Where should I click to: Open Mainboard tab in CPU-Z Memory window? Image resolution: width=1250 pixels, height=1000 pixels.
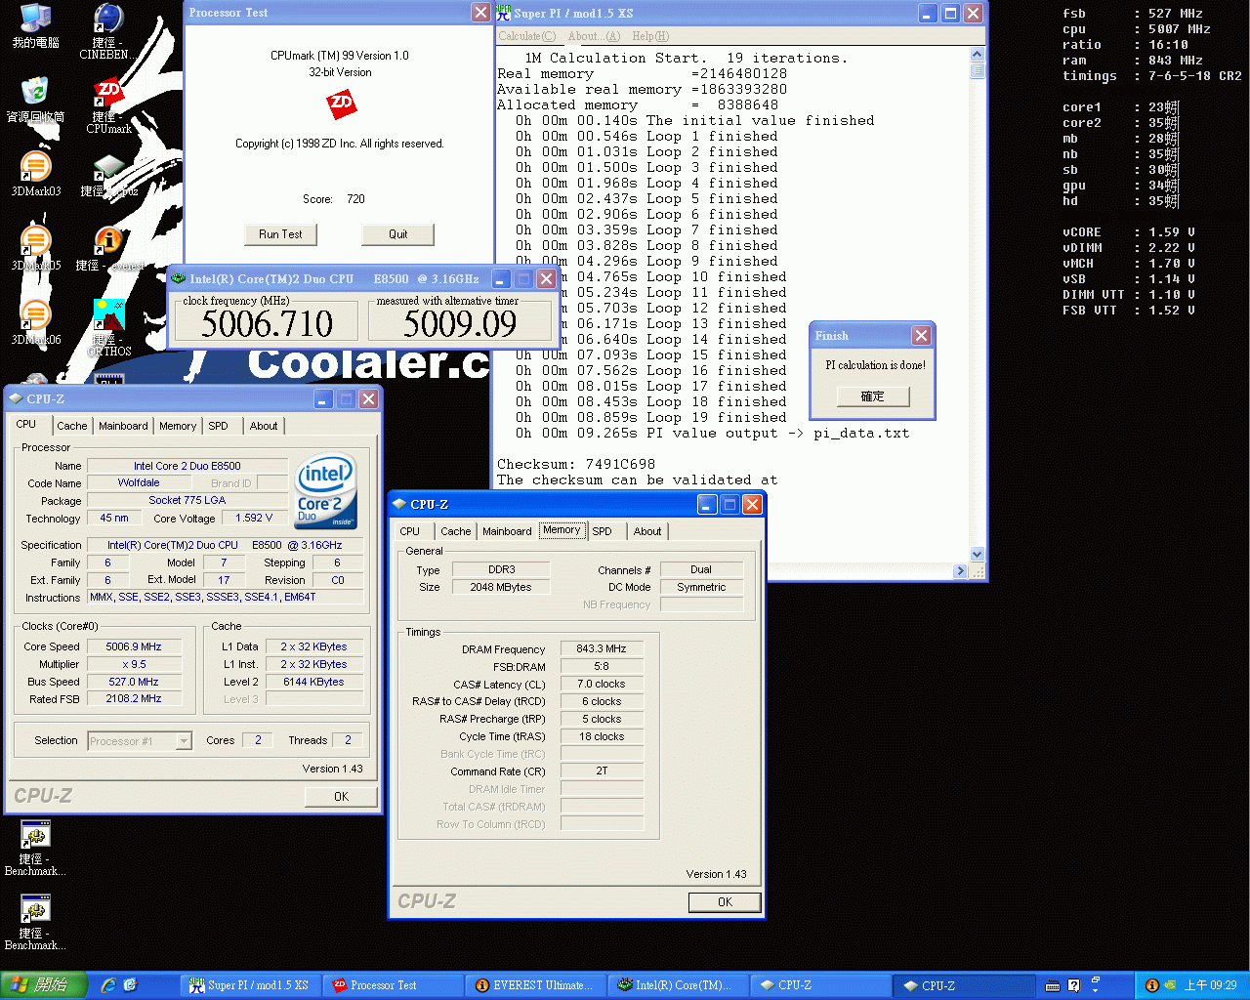click(507, 531)
